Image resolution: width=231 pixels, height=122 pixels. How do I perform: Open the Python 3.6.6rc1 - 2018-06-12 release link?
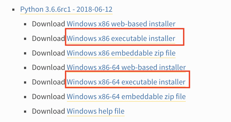tap(66, 9)
